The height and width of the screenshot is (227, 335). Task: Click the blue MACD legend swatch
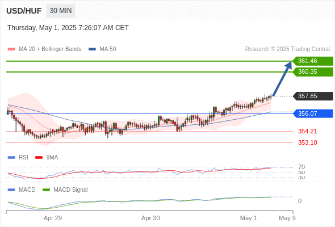(x=11, y=190)
